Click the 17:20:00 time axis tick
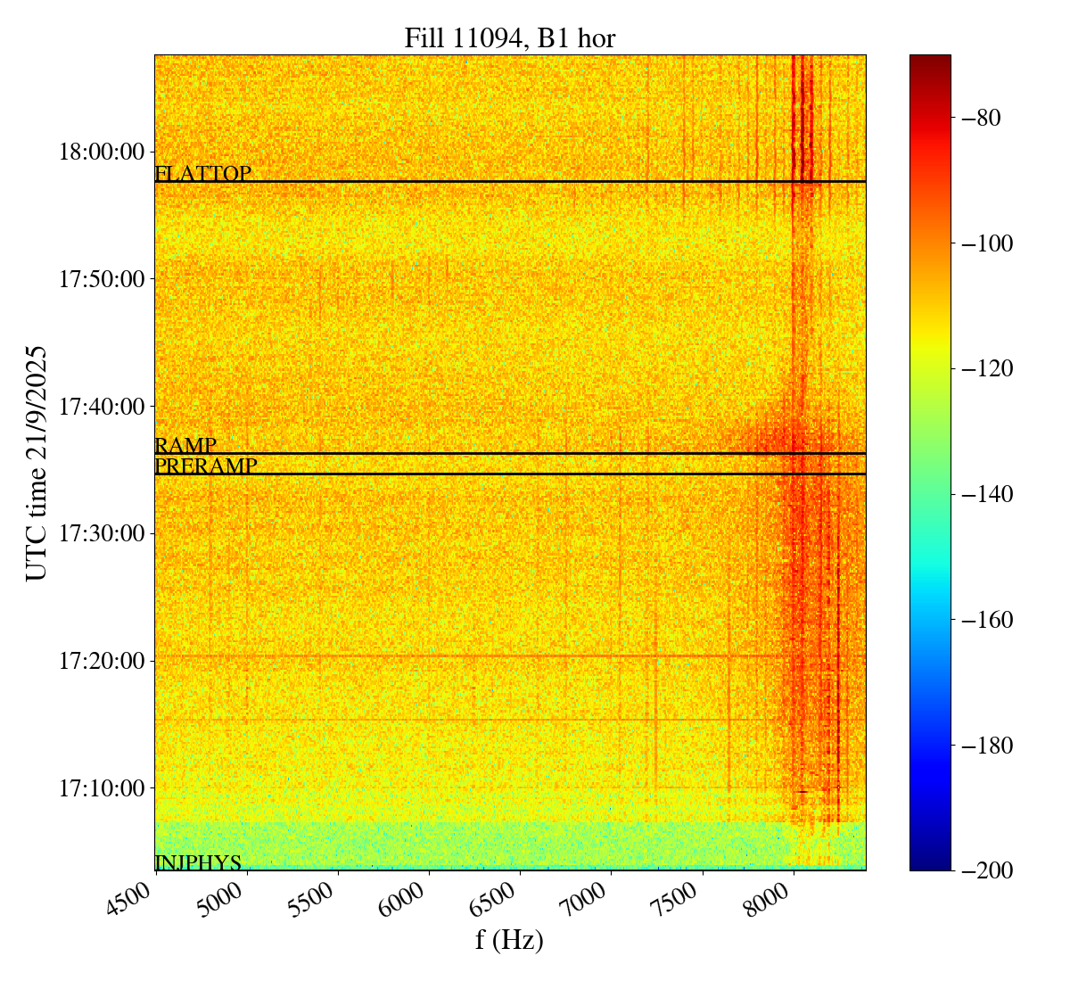Image resolution: width=1070 pixels, height=981 pixels. tap(101, 662)
